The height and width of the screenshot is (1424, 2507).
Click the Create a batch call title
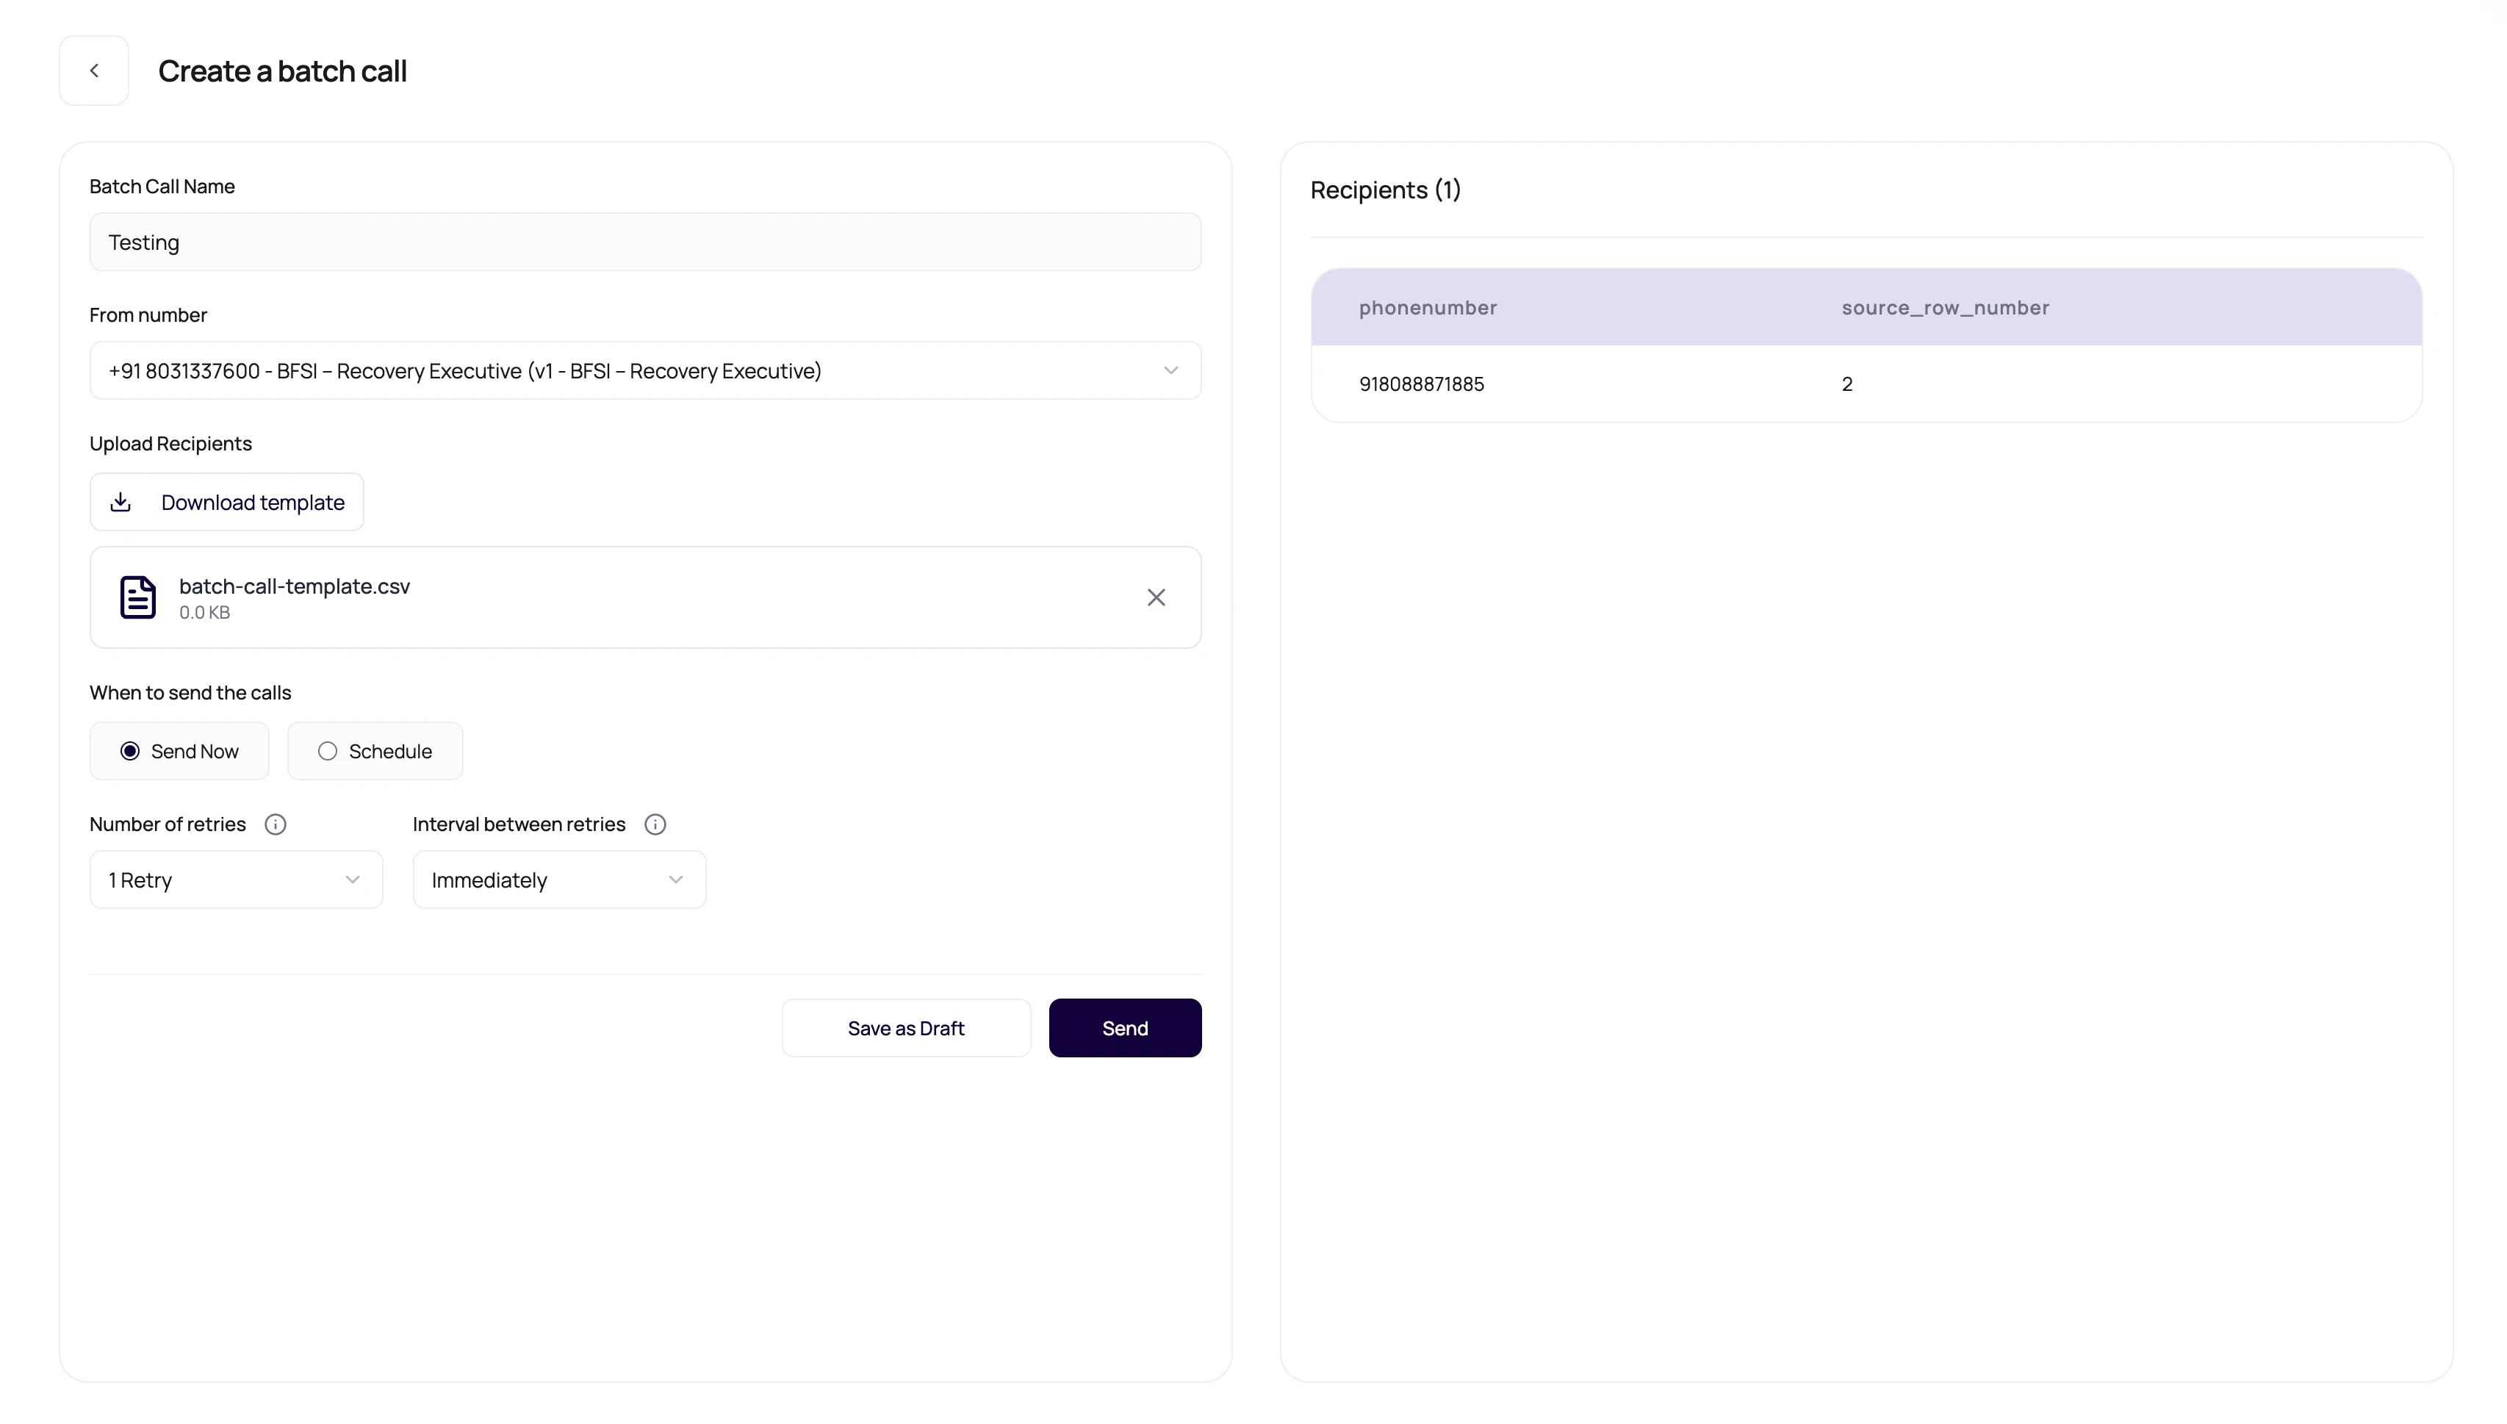(283, 71)
